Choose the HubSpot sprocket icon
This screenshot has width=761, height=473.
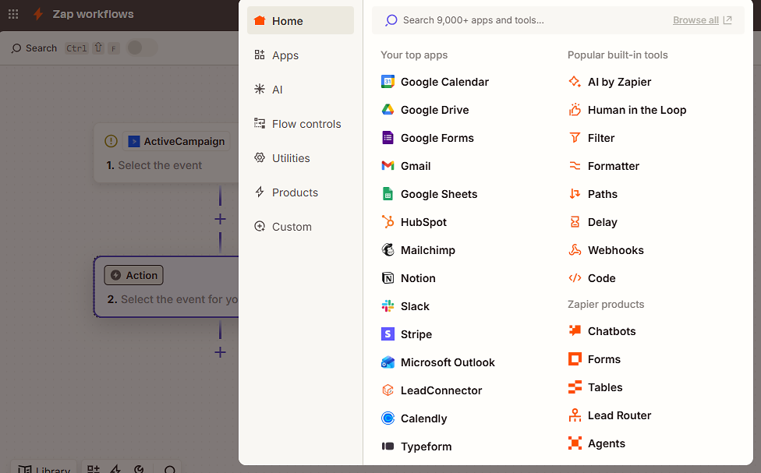[388, 222]
